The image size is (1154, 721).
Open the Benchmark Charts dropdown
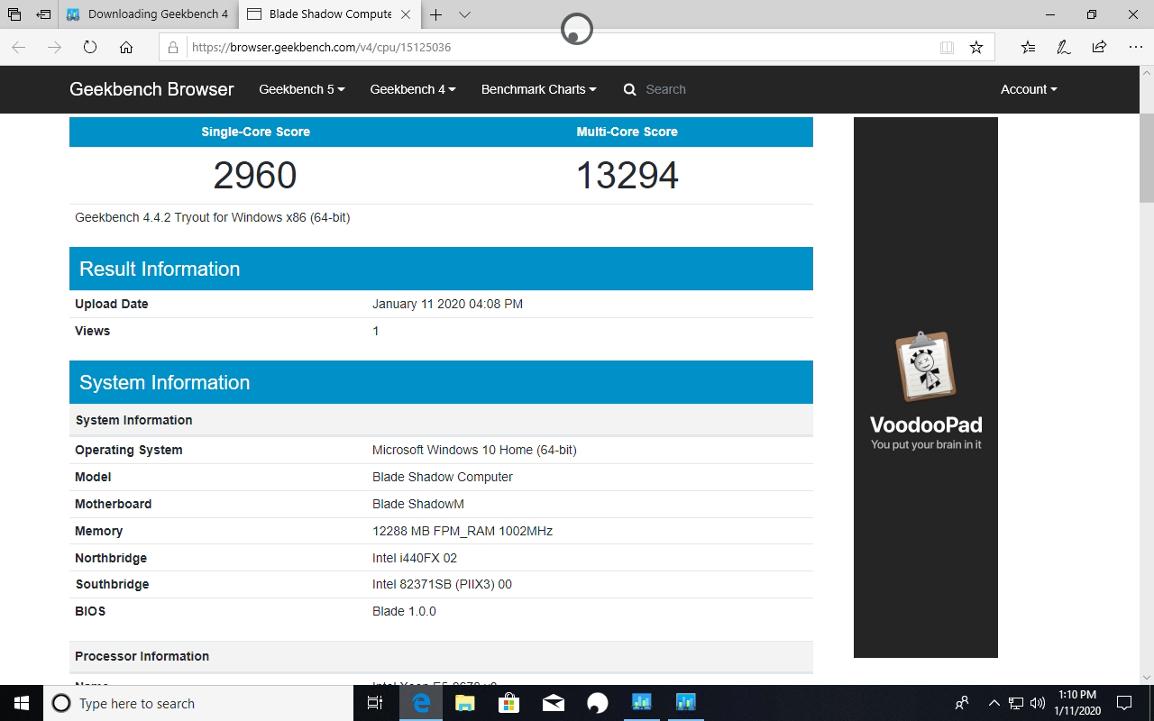(x=539, y=89)
